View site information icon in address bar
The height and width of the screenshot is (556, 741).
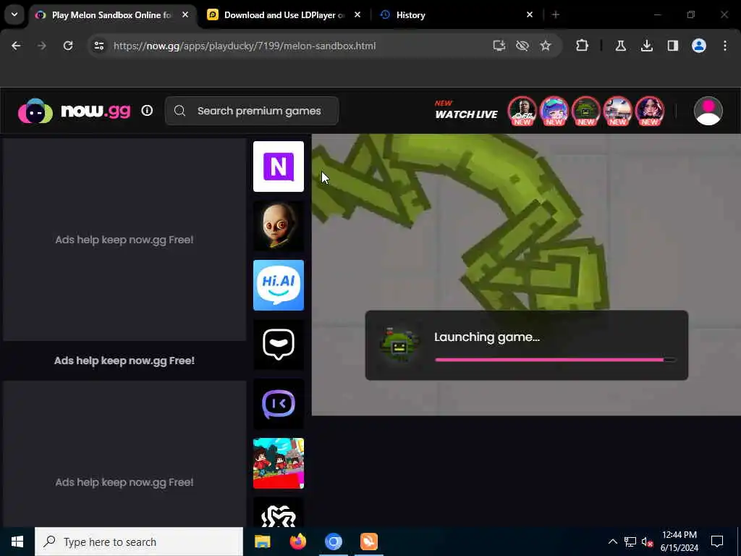tap(98, 46)
